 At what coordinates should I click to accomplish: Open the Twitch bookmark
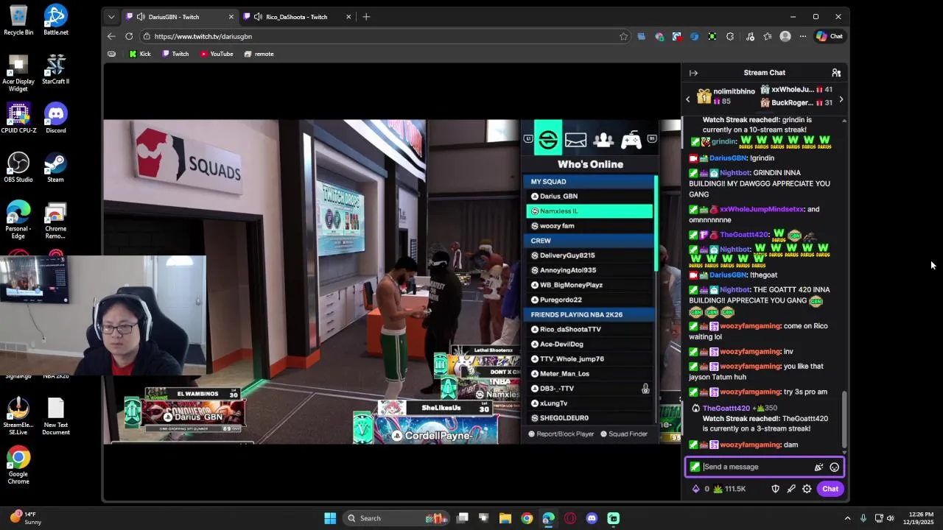click(x=175, y=54)
